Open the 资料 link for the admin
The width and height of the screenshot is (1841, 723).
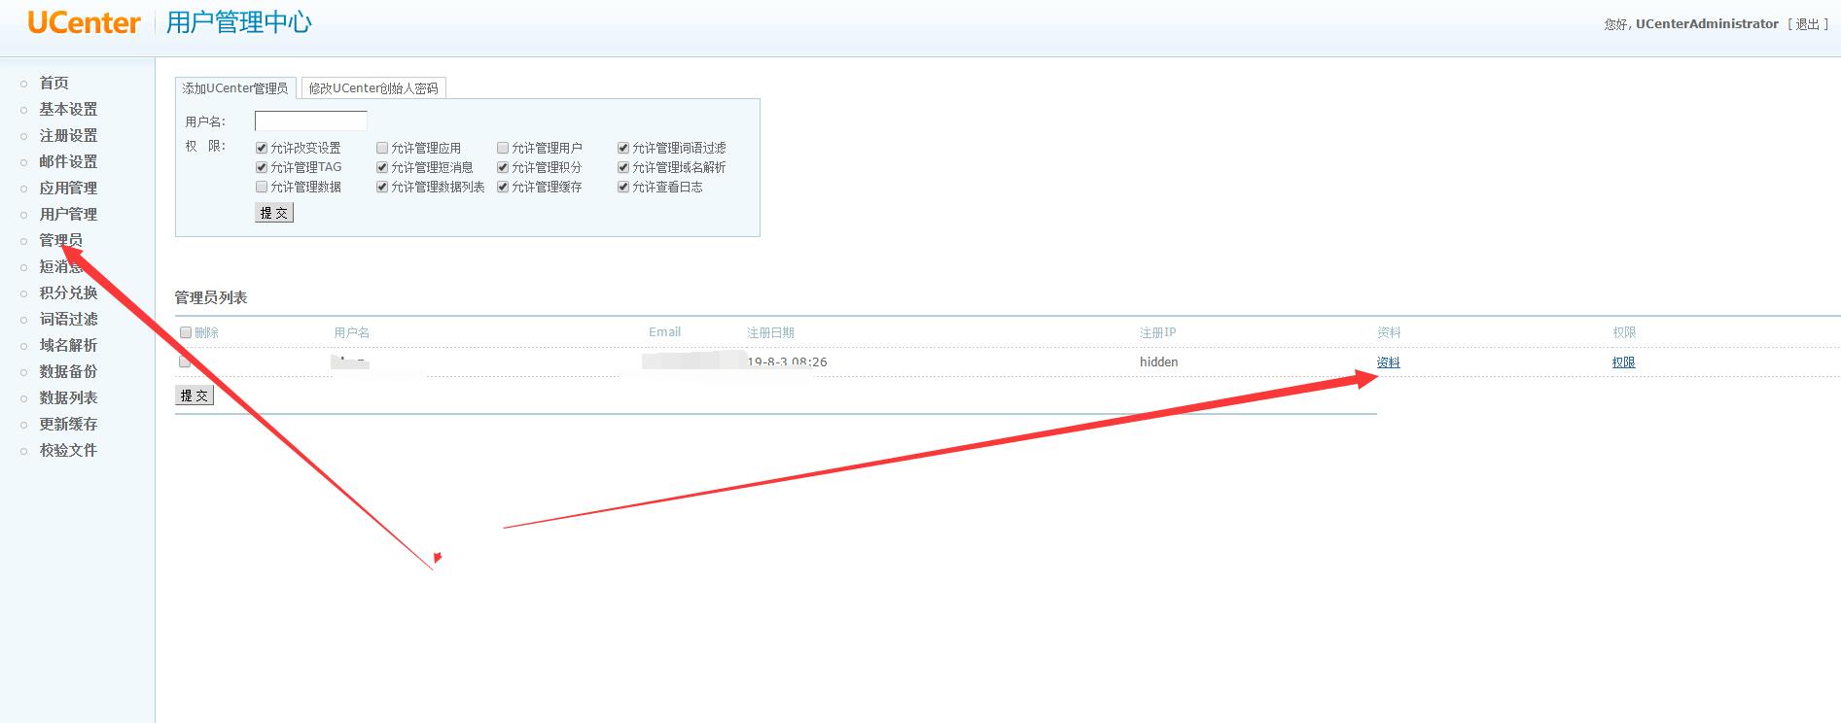[x=1388, y=362]
